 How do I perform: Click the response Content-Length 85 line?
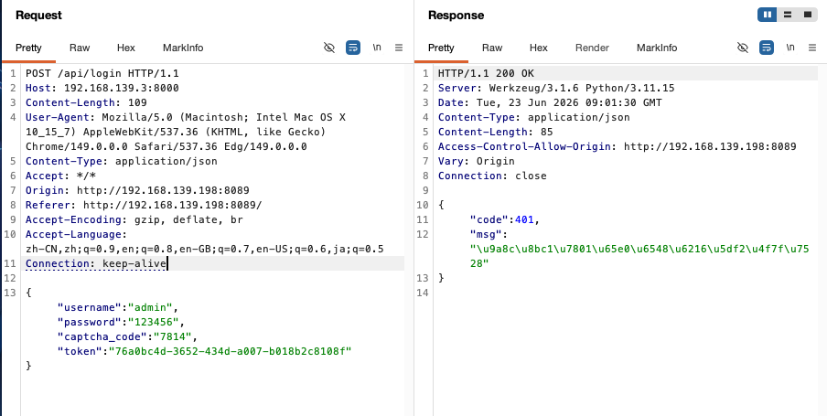(495, 132)
